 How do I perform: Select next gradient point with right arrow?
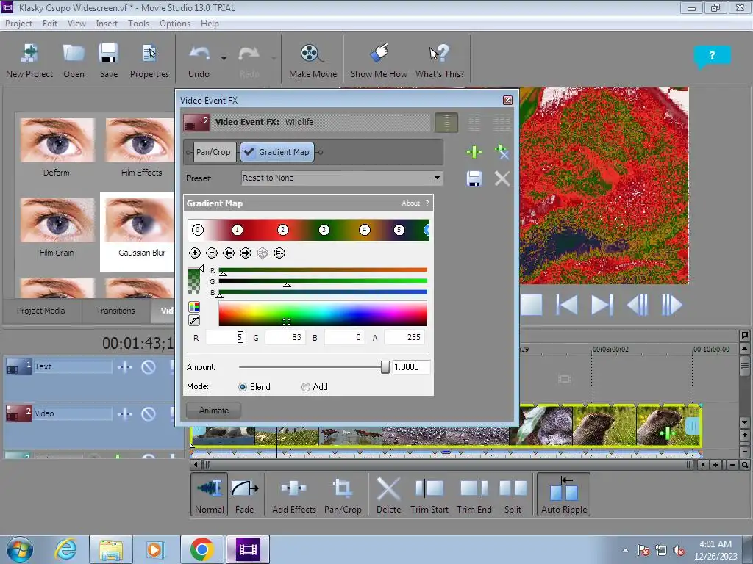click(246, 253)
